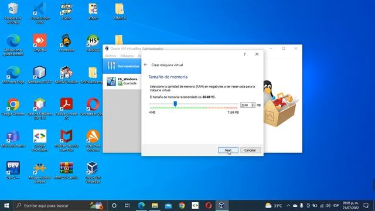This screenshot has width=375, height=211.
Task: Select Avast Free Antivirus desktop icon
Action: (93, 141)
